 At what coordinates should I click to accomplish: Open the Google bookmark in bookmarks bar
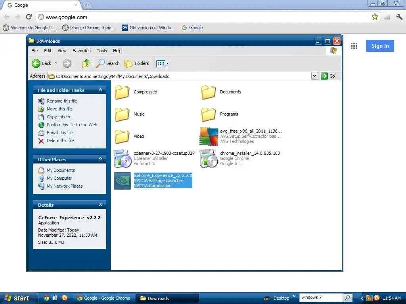pyautogui.click(x=192, y=28)
